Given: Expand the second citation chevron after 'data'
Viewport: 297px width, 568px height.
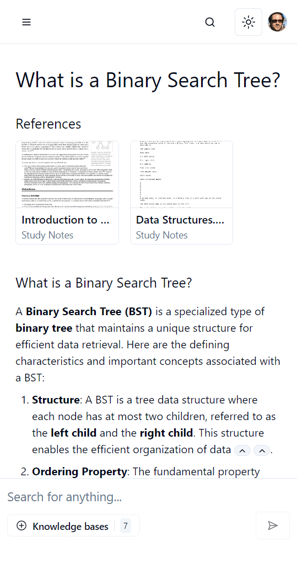Looking at the screenshot, I should (x=262, y=450).
